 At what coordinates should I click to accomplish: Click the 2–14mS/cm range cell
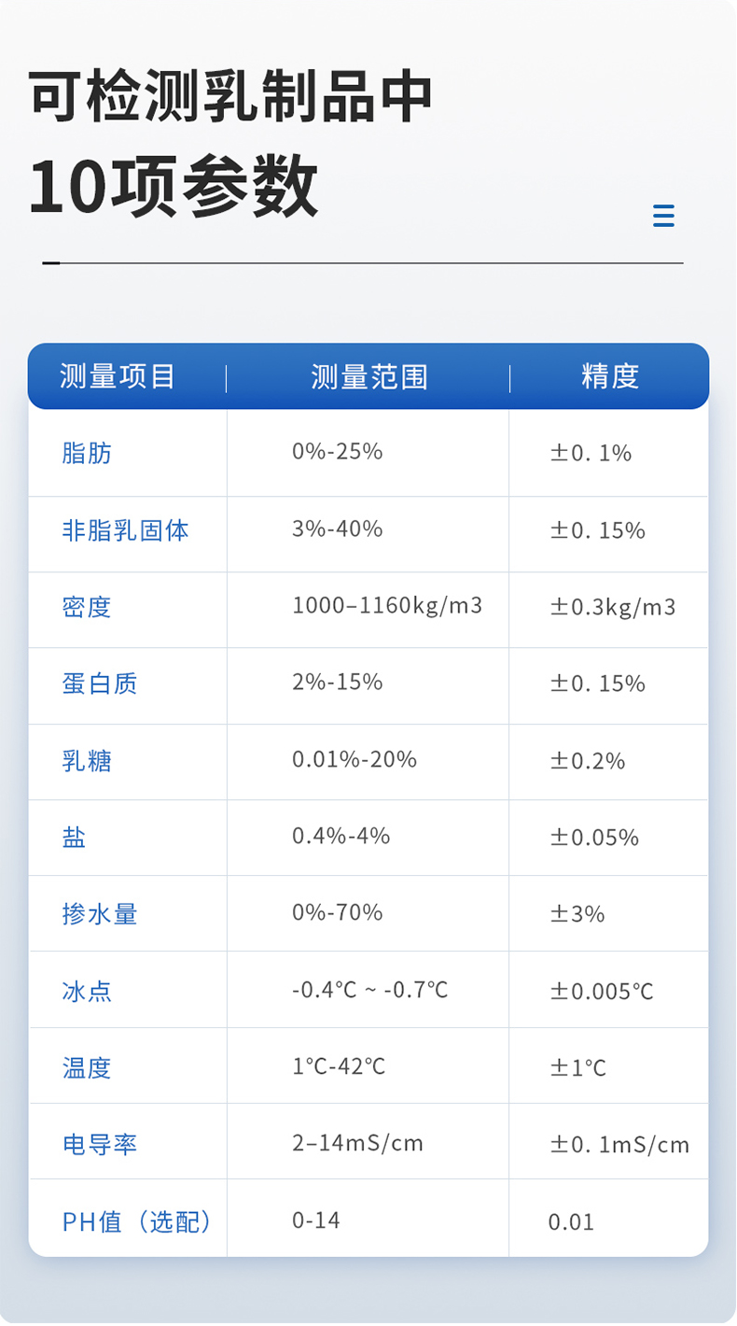pyautogui.click(x=357, y=1143)
